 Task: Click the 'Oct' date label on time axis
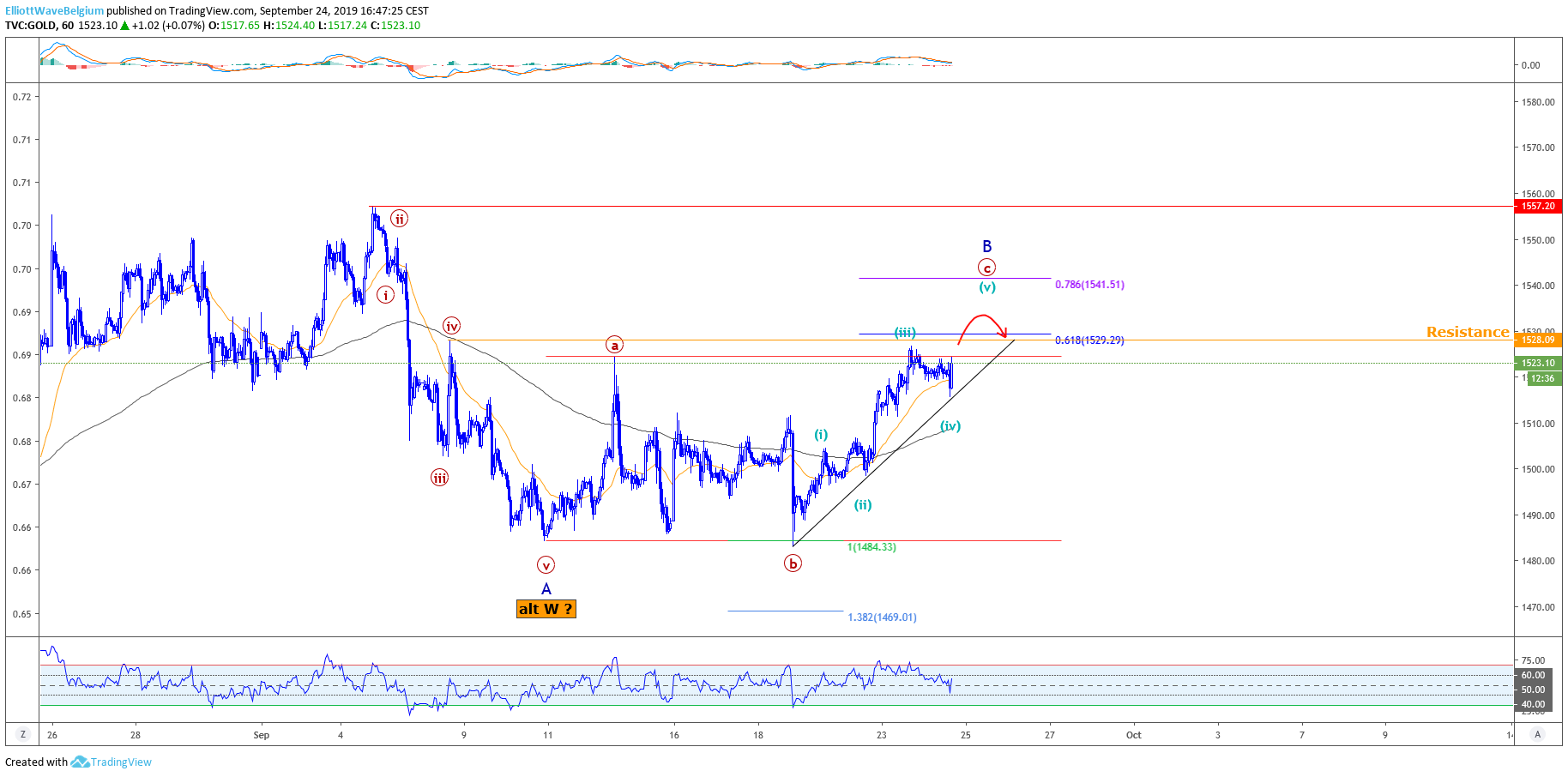[1133, 735]
